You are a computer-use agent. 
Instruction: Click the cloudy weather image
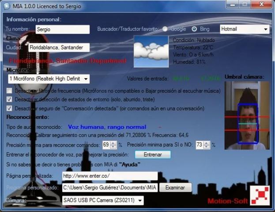coord(151,52)
